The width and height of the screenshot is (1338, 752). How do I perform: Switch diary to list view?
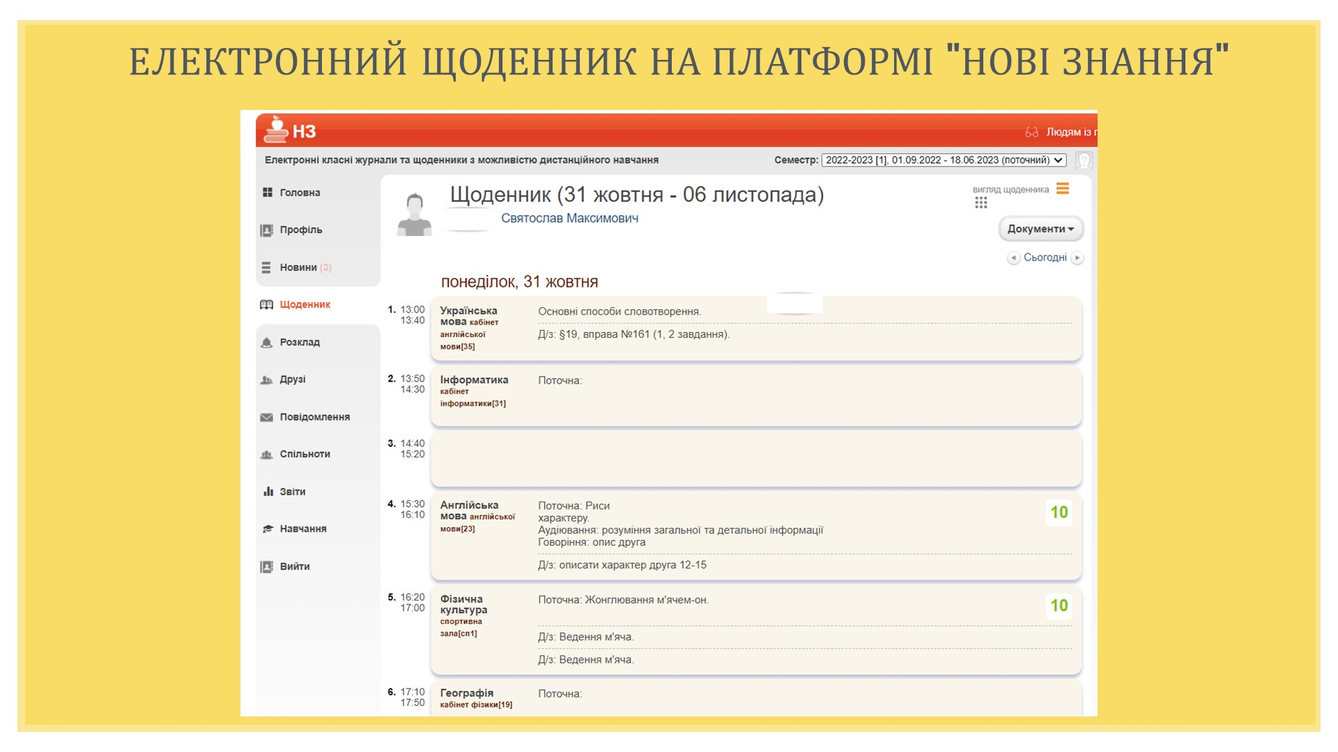tap(1063, 189)
